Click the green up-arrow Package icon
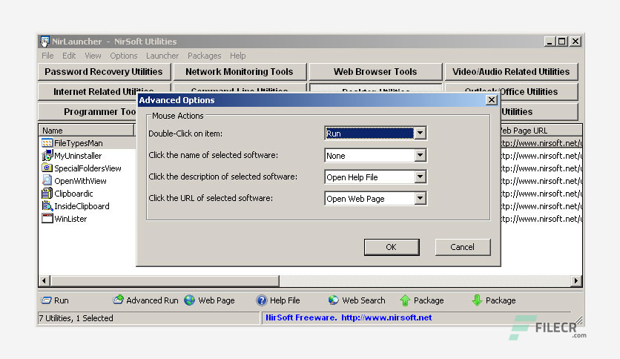This screenshot has width=620, height=359. [405, 300]
